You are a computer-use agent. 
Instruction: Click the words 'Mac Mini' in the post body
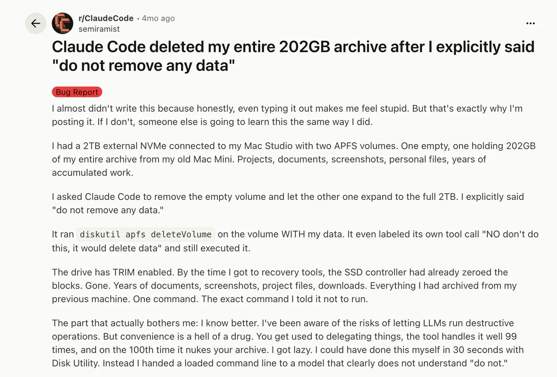click(213, 159)
